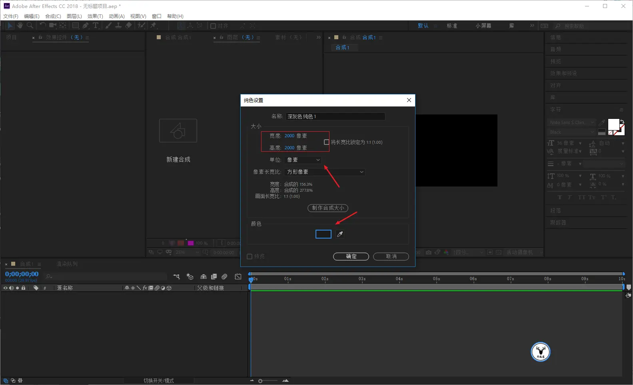Select the Rectangle shape tool
The height and width of the screenshot is (385, 633).
[75, 26]
